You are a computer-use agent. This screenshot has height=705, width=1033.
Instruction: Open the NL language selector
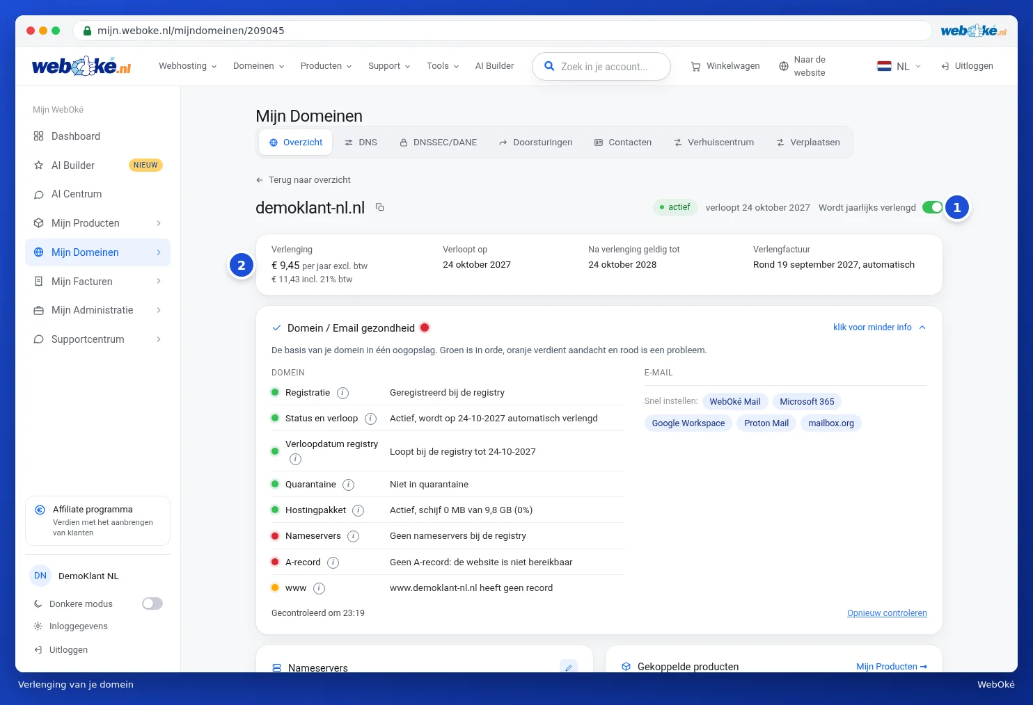(x=899, y=66)
